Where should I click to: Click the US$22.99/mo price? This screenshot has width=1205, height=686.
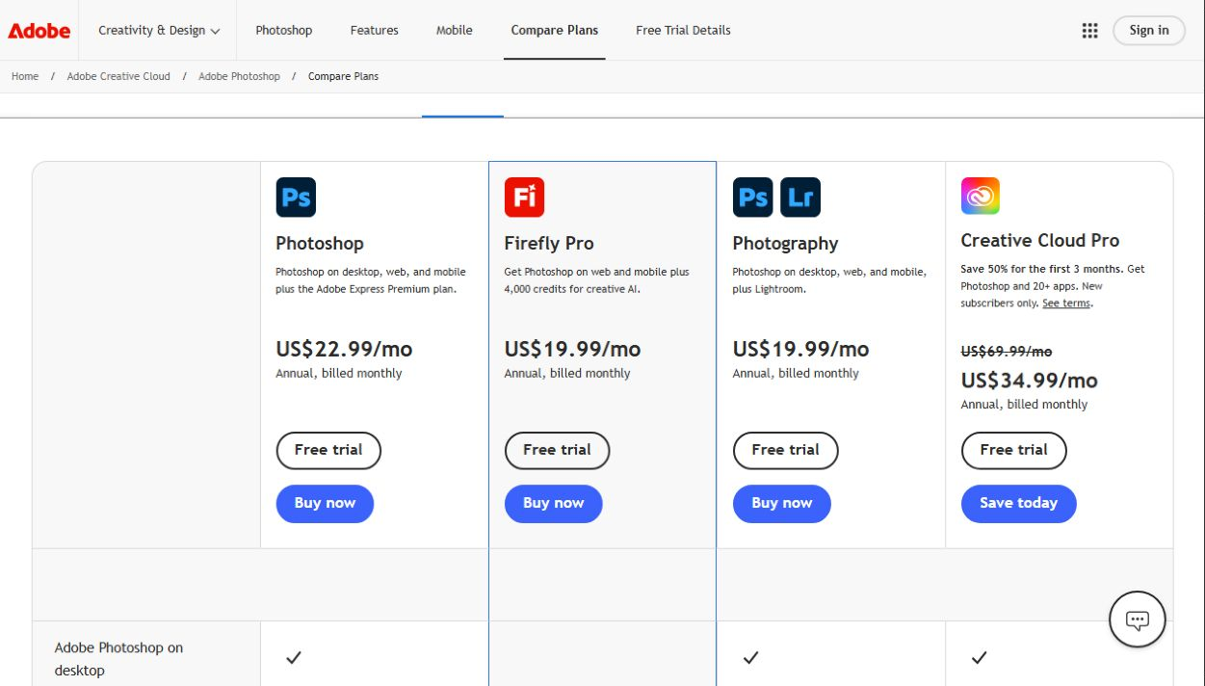coord(344,349)
